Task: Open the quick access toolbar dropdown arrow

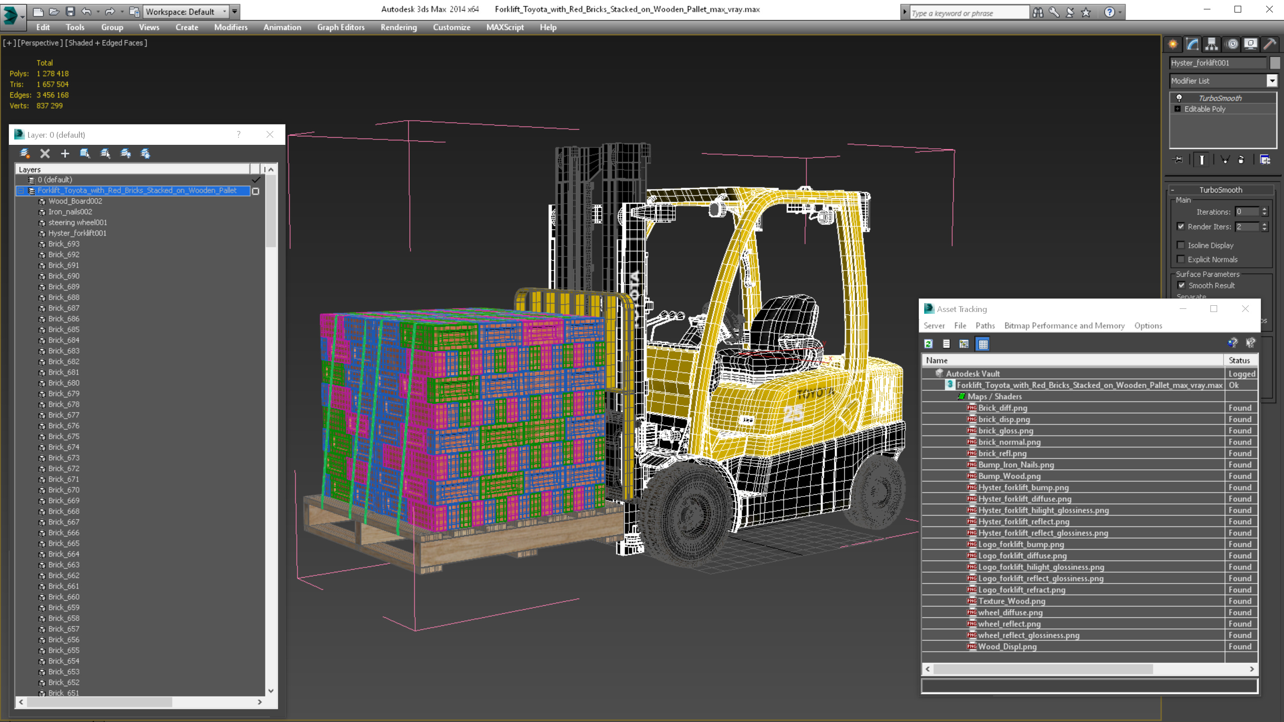Action: [235, 12]
